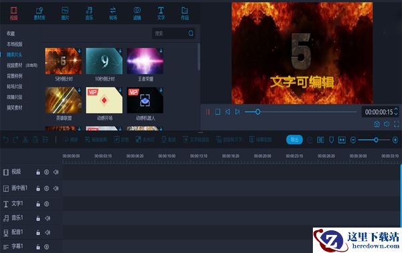Select the 王者荣耀 purple flare thumbnail
Viewport: 402px width, 253px height.
tap(145, 61)
